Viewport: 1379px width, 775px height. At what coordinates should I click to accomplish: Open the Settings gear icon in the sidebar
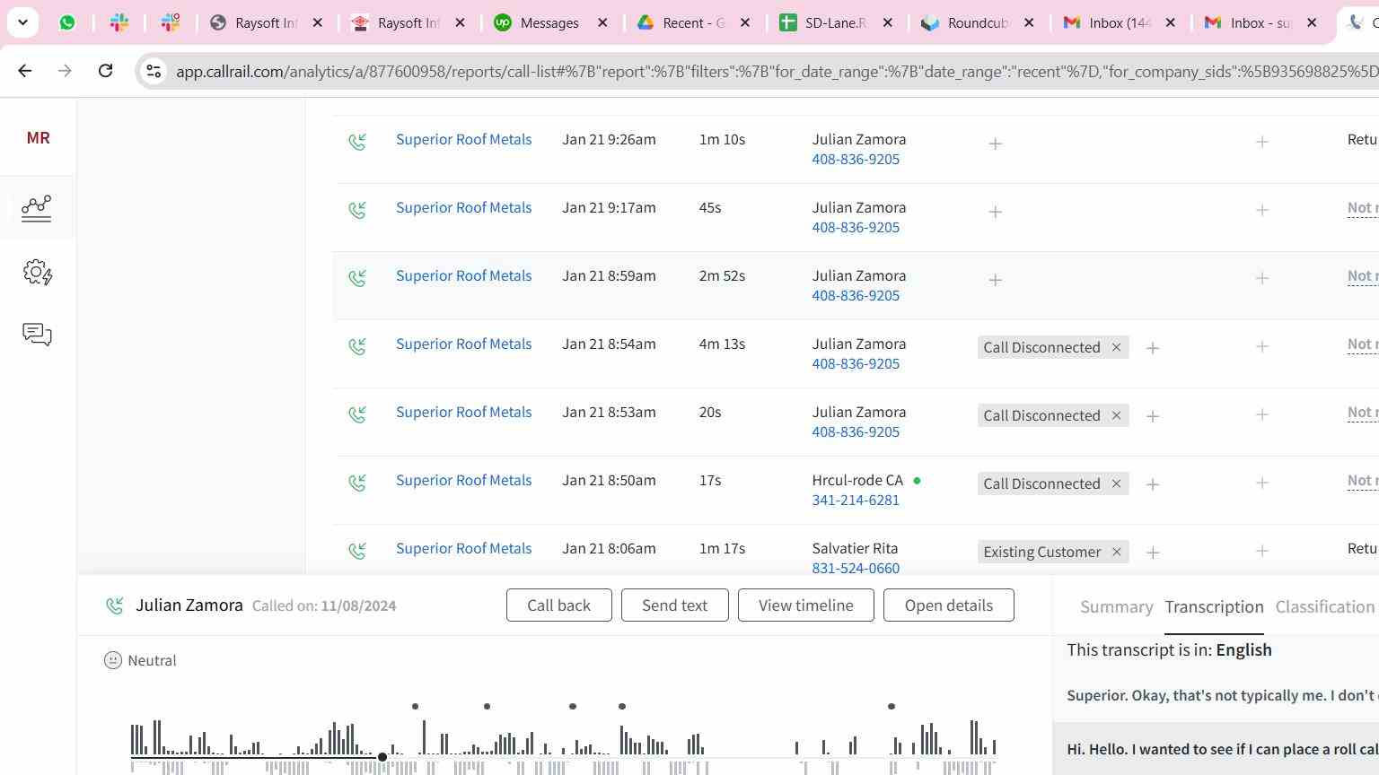pyautogui.click(x=38, y=273)
